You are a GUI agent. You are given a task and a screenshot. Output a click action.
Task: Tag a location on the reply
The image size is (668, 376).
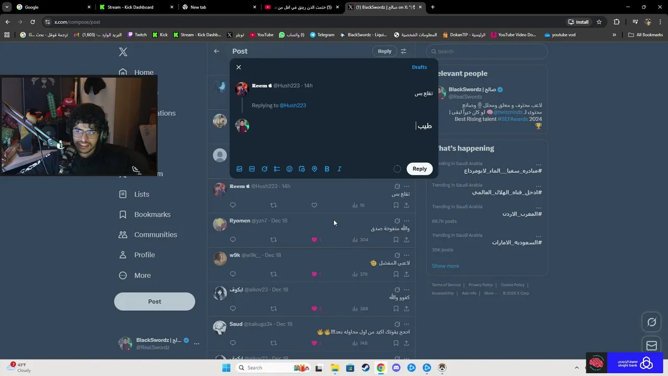315,169
